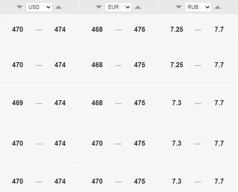
Task: Select the 469 USD buy rate
Action: click(18, 103)
